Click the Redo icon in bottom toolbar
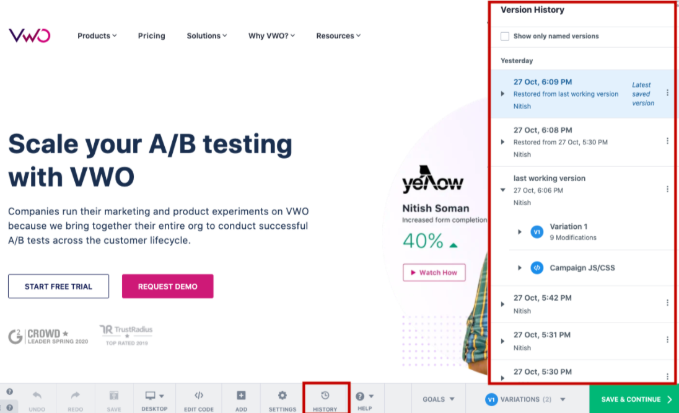Screen dimensions: 679x413 pyautogui.click(x=76, y=395)
